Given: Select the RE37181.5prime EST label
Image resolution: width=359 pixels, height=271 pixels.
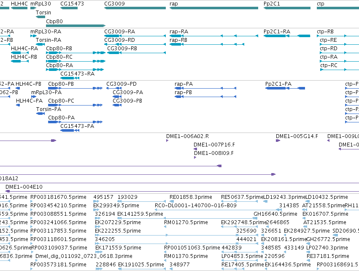Looking at the screenshot, I should [x=328, y=256].
